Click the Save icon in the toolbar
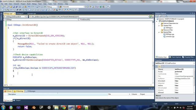196x110 pixels. click(x=14, y=7)
